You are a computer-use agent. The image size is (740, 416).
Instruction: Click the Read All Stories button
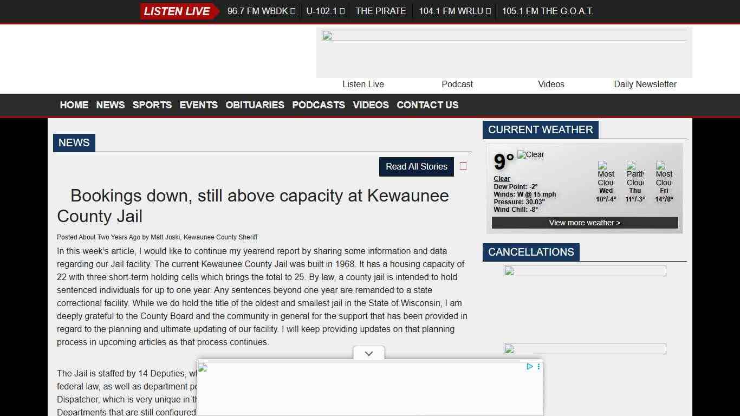click(416, 167)
